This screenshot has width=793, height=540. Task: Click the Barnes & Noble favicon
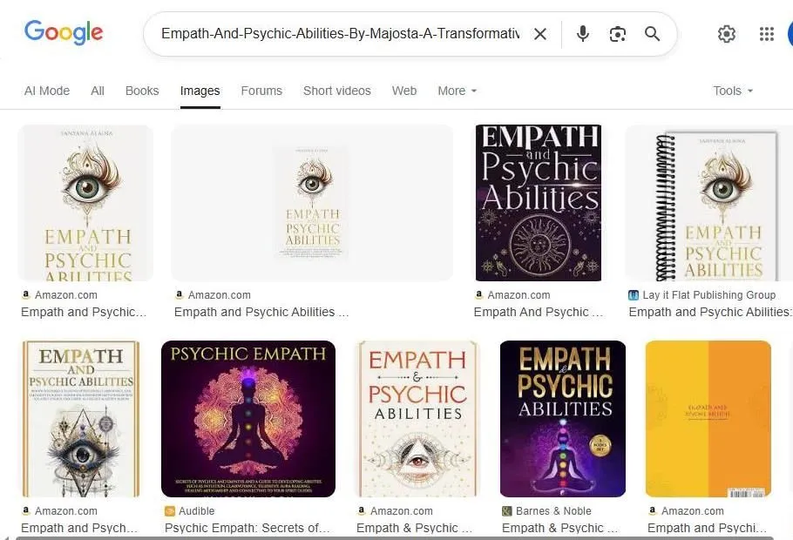coord(505,511)
